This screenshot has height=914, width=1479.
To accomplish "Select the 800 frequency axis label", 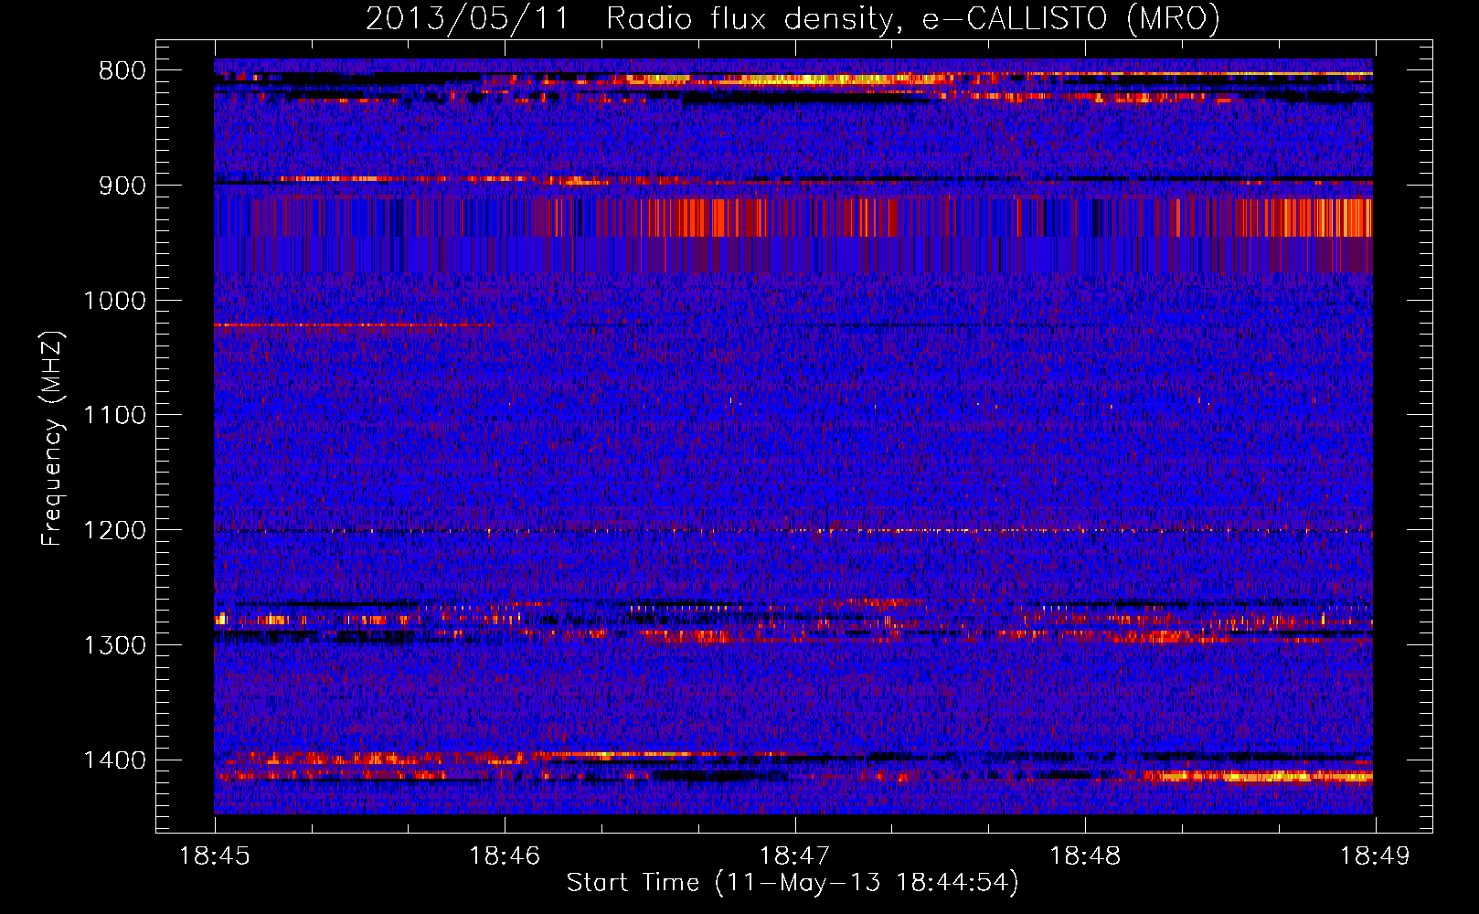I will 122,71.
